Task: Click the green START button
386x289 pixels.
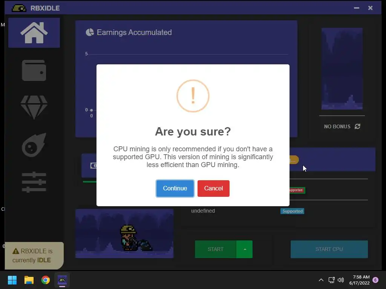Action: click(216, 249)
